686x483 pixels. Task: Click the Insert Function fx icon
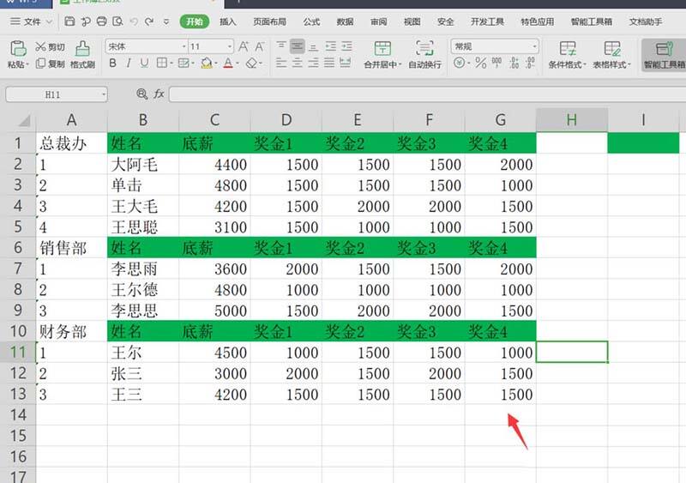pos(159,94)
